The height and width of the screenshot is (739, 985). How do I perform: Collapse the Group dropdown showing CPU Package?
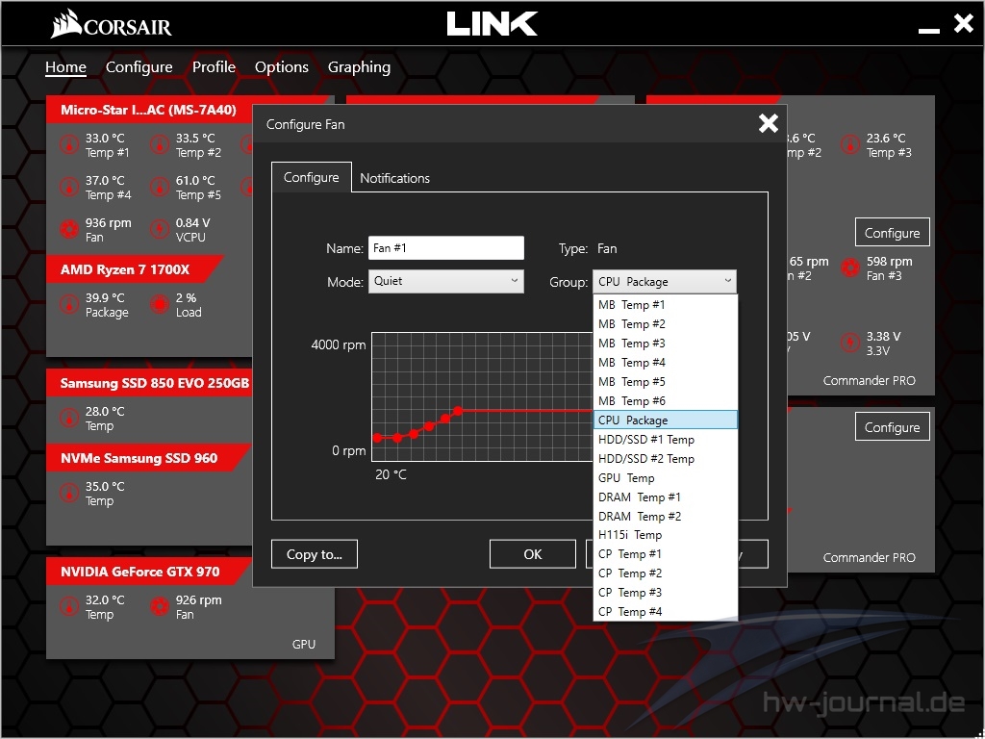pos(665,281)
